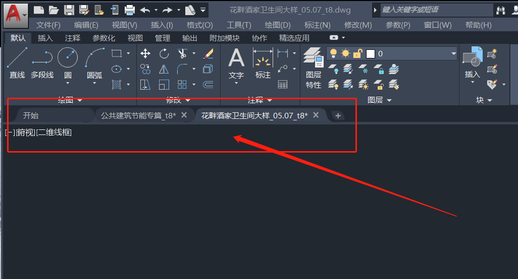The image size is (518, 279).
Task: Open the 格式(O) menu
Action: pos(199,25)
